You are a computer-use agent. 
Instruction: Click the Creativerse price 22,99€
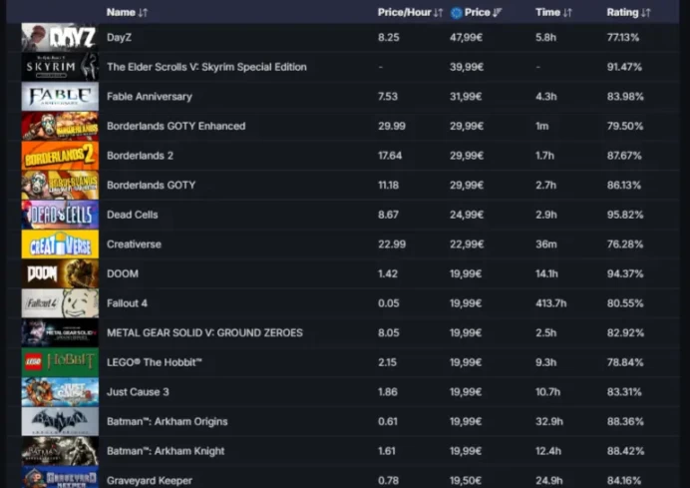(x=466, y=244)
